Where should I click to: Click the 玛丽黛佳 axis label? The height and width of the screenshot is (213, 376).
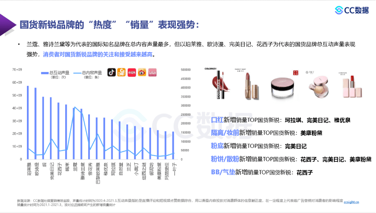click(x=167, y=171)
